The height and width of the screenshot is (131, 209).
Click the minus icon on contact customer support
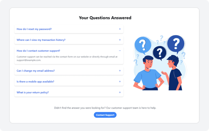click(x=120, y=51)
